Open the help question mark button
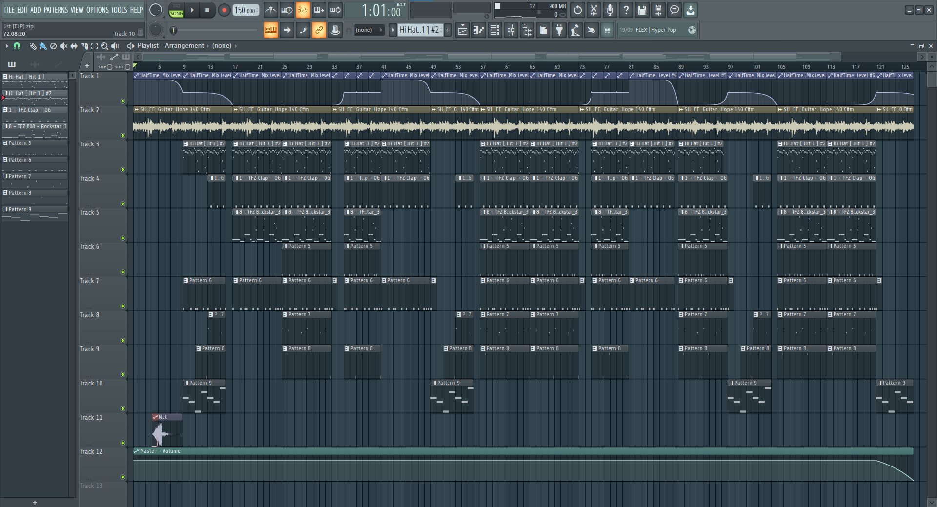 click(626, 10)
